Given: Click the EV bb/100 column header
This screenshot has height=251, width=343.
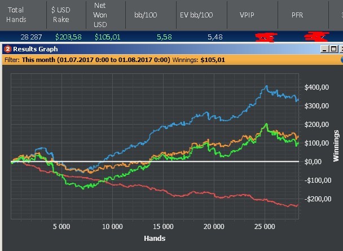Looking at the screenshot, I should point(196,15).
